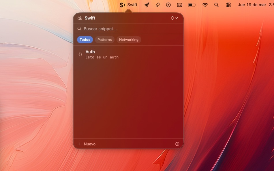274x171 pixels.
Task: Open Spotlight search from the menu bar
Action: point(216,5)
